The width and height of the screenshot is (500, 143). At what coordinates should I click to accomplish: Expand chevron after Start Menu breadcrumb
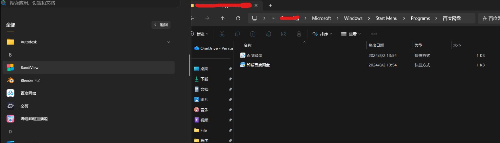tap(404, 18)
